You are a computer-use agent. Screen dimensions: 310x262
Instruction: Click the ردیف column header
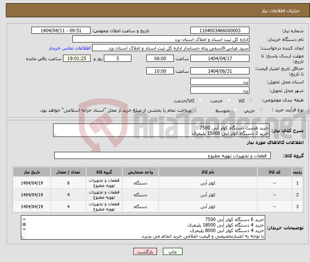click(x=297, y=172)
